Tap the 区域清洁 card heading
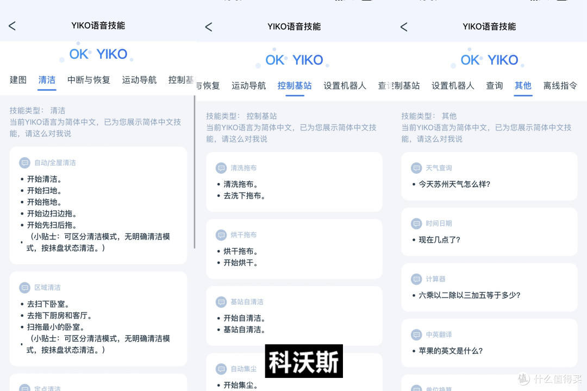Screen dimensions: 587x391 point(47,287)
